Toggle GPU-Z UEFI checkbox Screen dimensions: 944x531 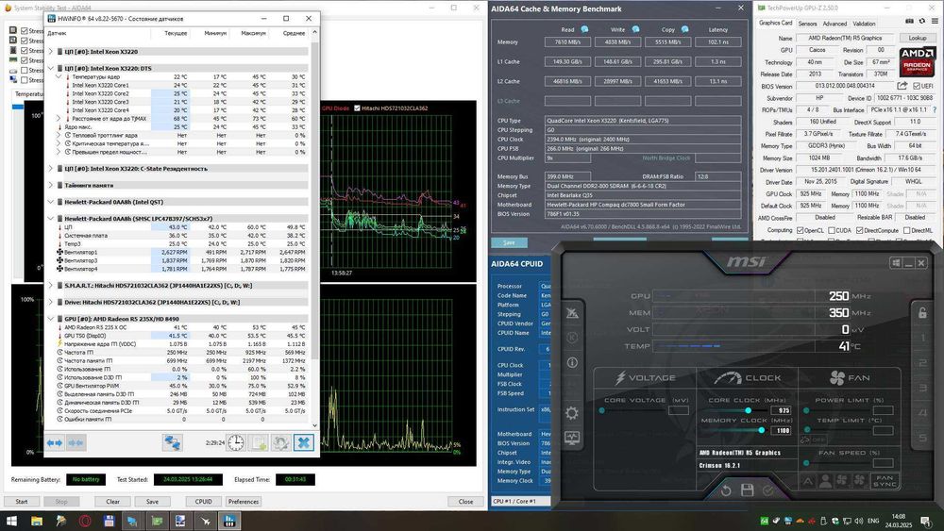(917, 86)
